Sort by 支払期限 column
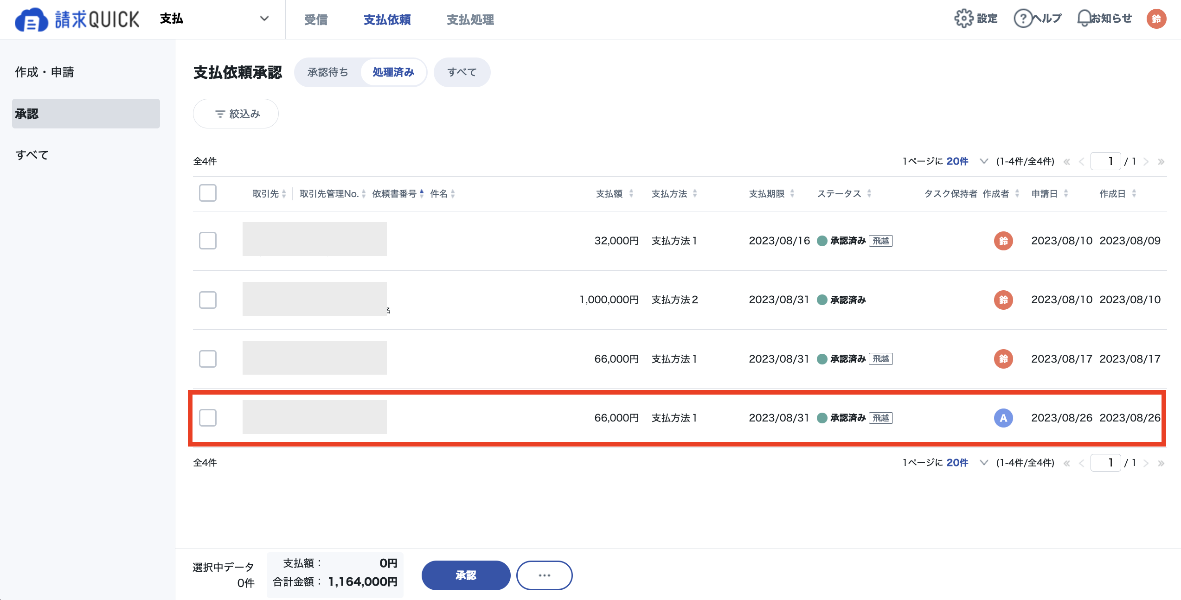The width and height of the screenshot is (1181, 600). 792,194
